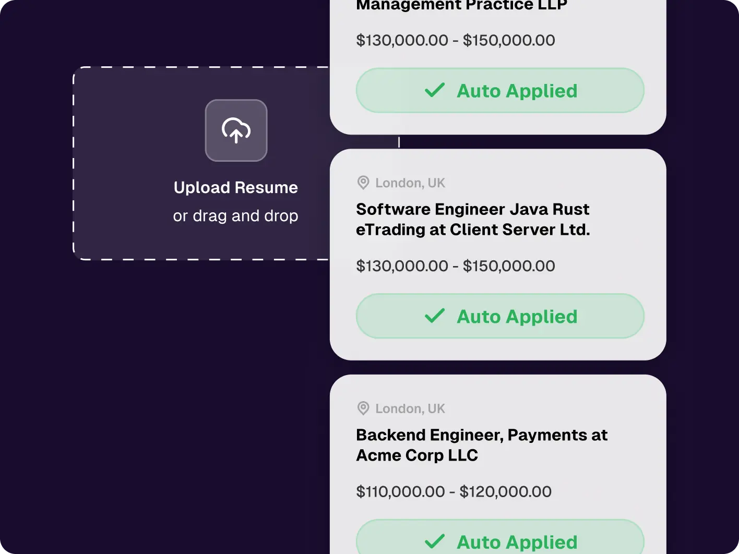
Task: Click checkmark icon on Management Practice Auto Applied
Action: click(435, 90)
